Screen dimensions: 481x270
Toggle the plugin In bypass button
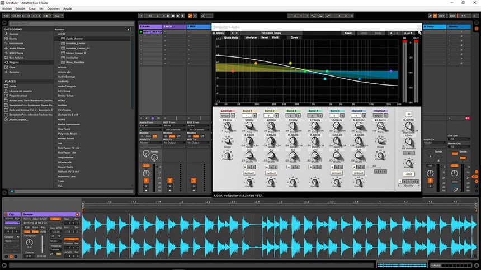409,114
